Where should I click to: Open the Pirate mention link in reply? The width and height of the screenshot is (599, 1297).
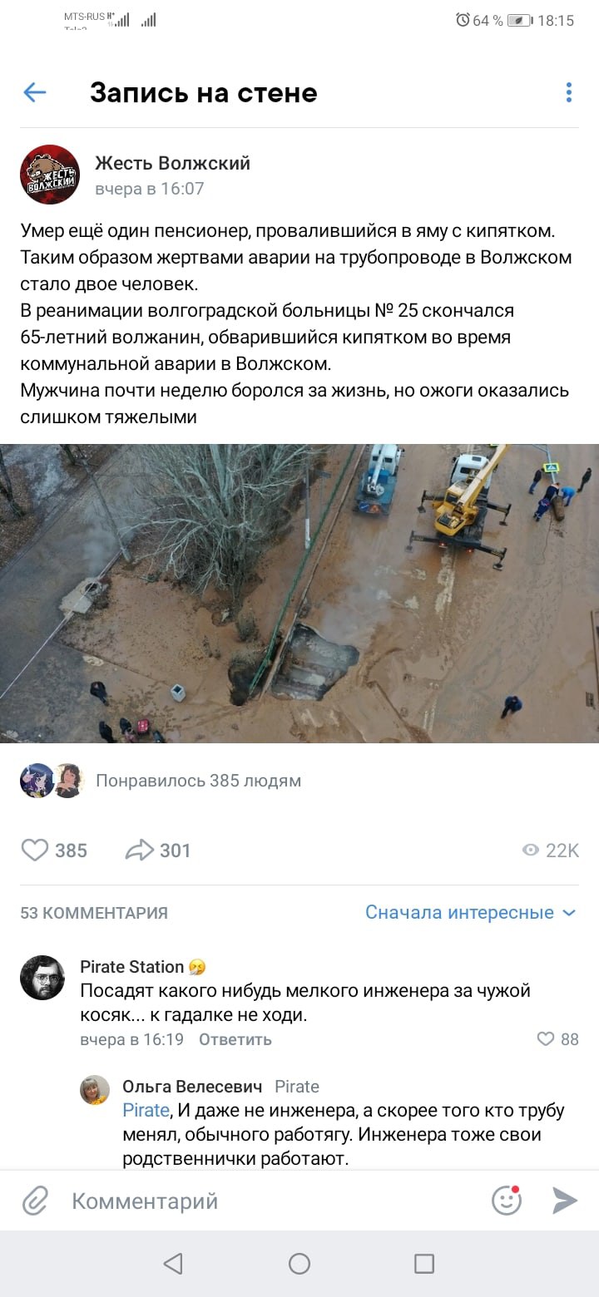pos(146,1110)
